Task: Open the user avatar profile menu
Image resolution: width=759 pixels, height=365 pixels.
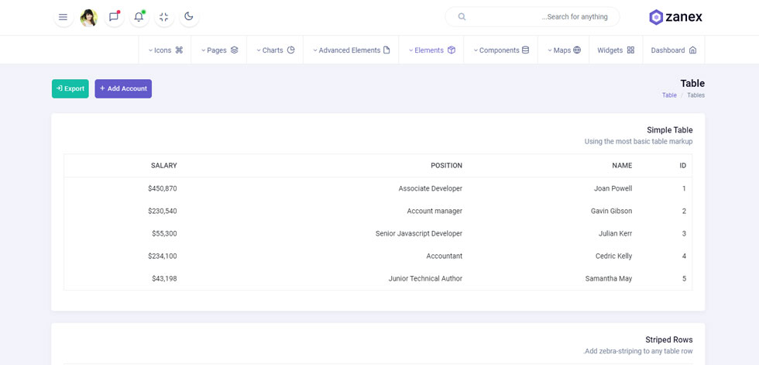Action: pos(88,17)
